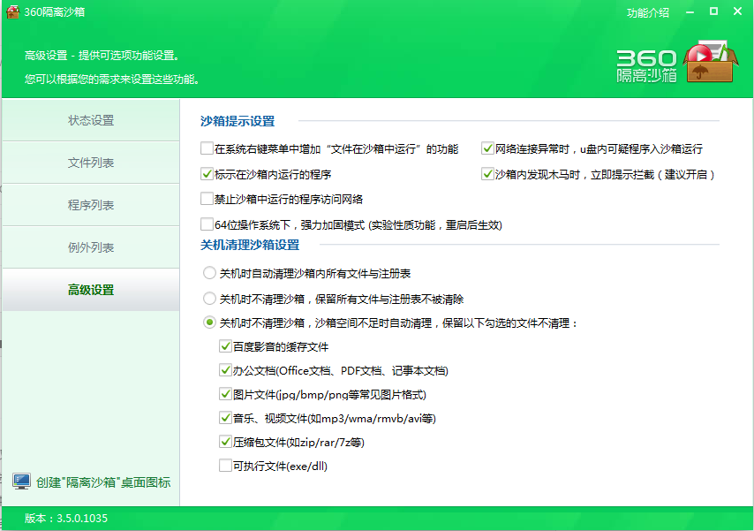
Task: Uncheck 压缩包文件(如zip/rar/7z等) checkbox
Action: [225, 441]
